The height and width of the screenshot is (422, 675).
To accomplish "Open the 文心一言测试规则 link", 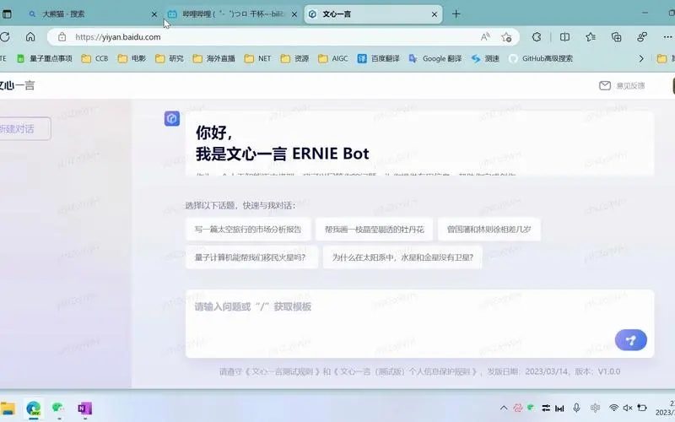I will (x=283, y=371).
